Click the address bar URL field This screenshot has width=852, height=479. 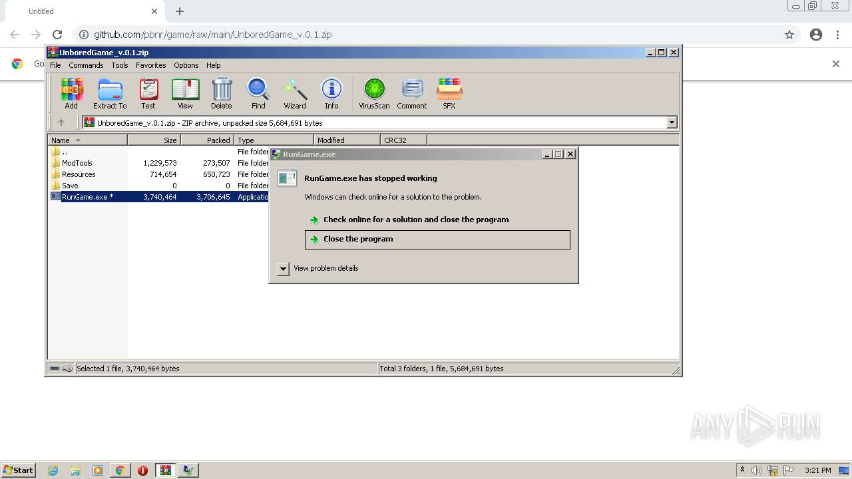(x=426, y=35)
